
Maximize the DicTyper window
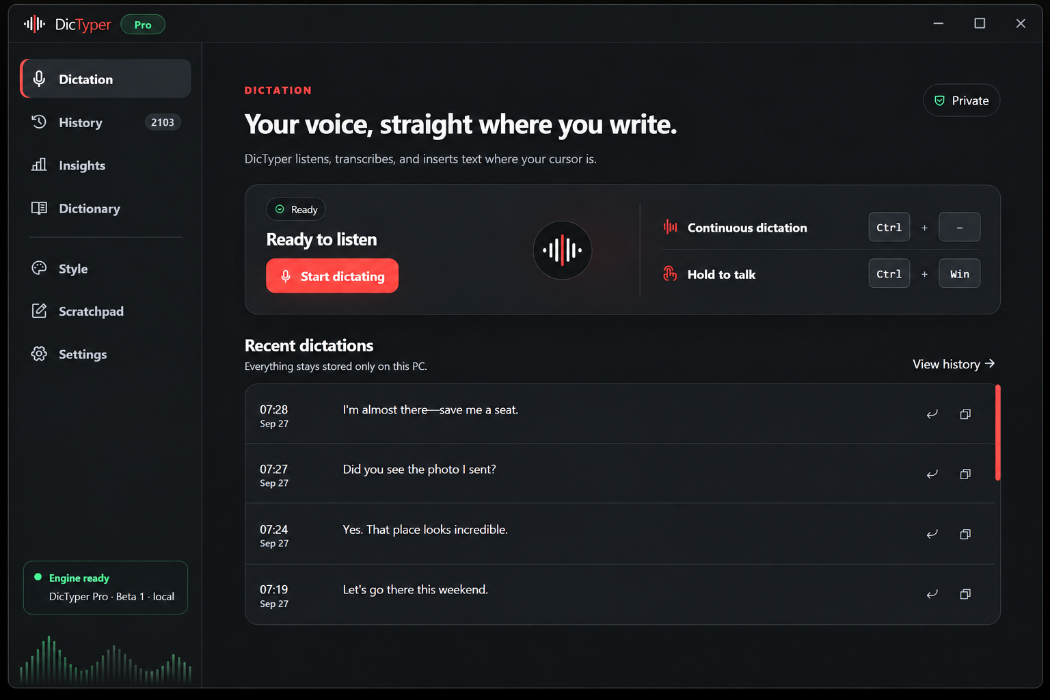pyautogui.click(x=980, y=23)
